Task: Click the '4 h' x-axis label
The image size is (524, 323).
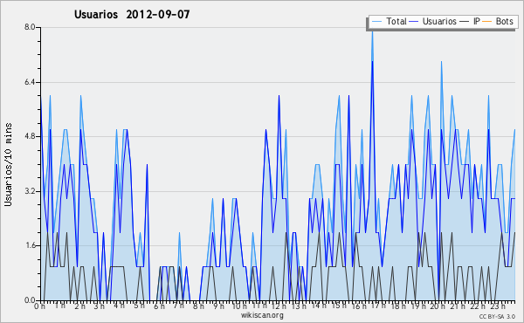Action: tap(119, 306)
